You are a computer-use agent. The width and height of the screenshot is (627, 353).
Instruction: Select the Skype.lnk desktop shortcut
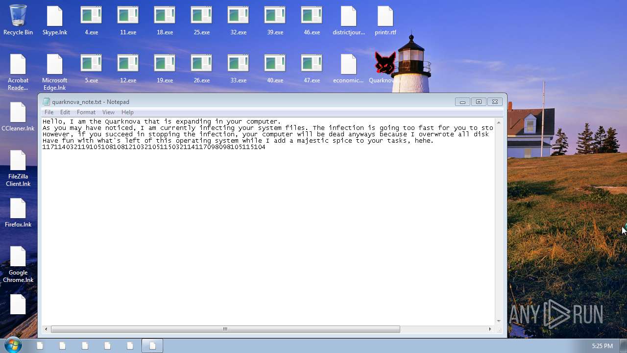(55, 20)
